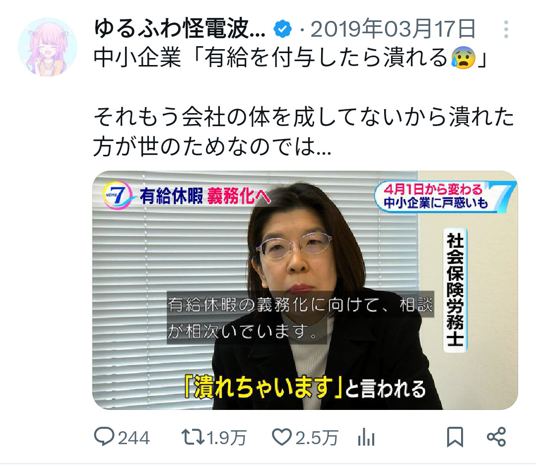
Task: Open the view analytics bar chart icon
Action: point(366,437)
